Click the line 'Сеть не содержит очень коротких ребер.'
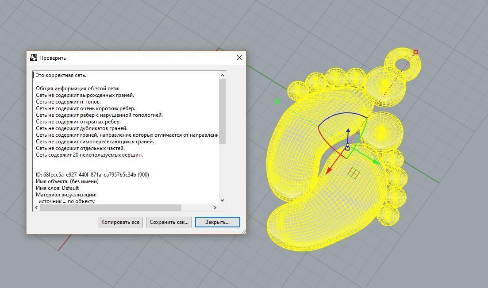The image size is (488, 288). point(85,108)
